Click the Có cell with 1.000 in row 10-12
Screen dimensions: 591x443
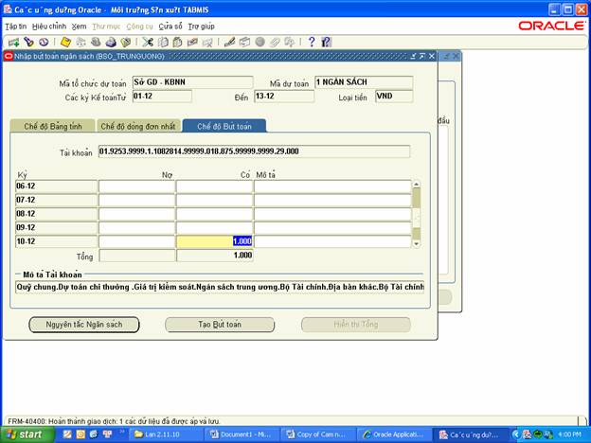tap(214, 241)
